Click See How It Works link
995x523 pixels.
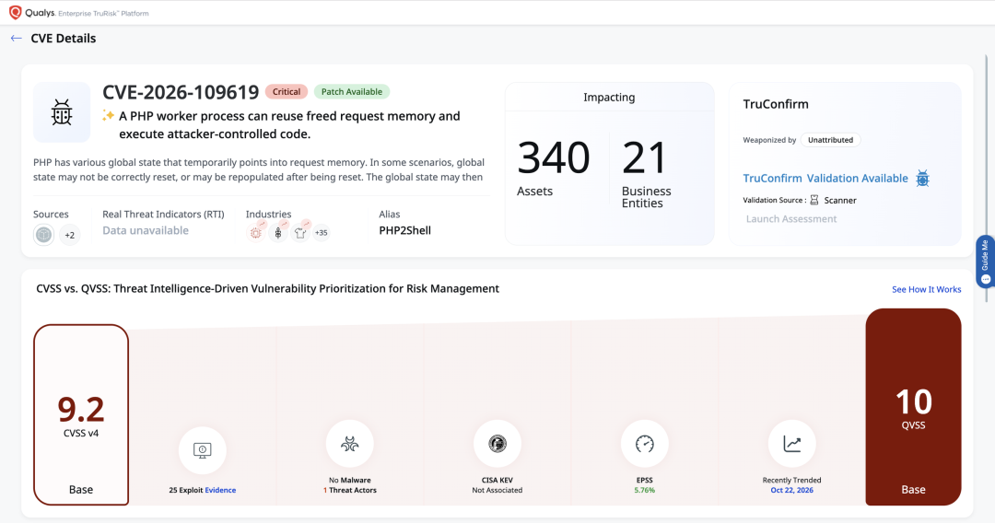tap(927, 289)
